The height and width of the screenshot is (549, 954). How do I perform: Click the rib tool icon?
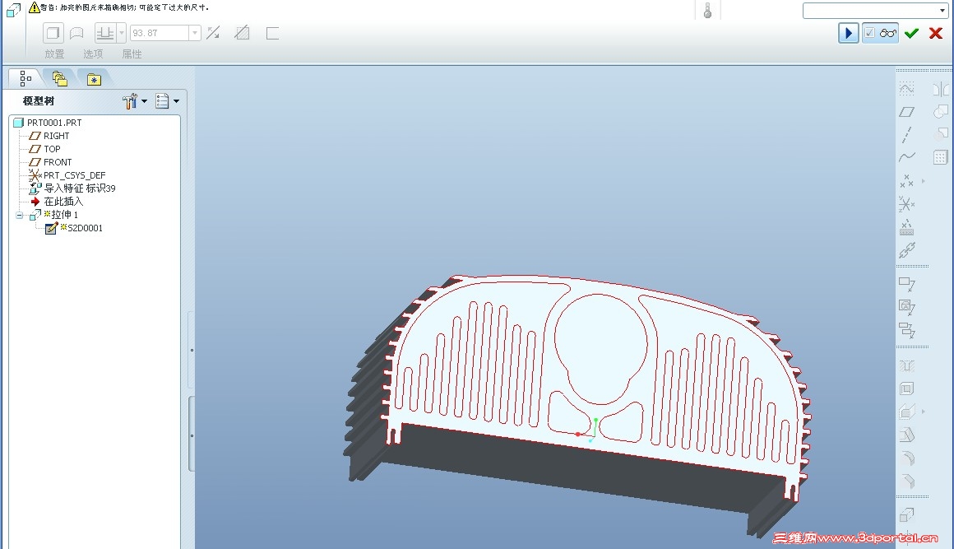coord(906,412)
